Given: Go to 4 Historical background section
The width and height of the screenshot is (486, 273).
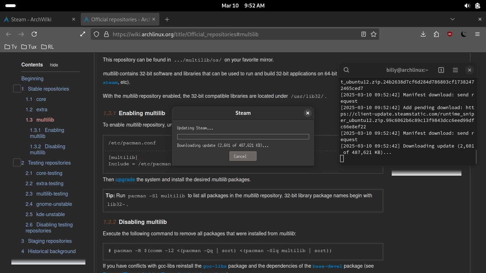Looking at the screenshot, I should tap(48, 251).
